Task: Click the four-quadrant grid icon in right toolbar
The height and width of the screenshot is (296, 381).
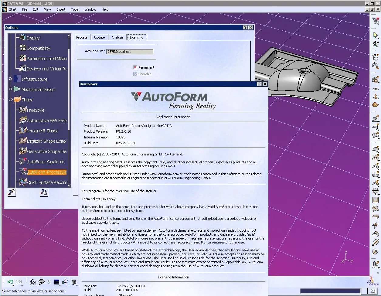Action: pos(376,80)
